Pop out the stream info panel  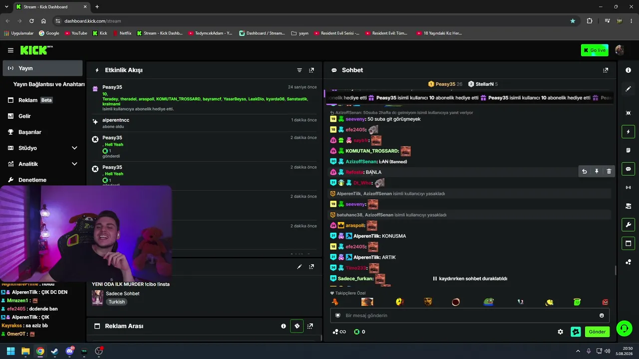pos(312,267)
